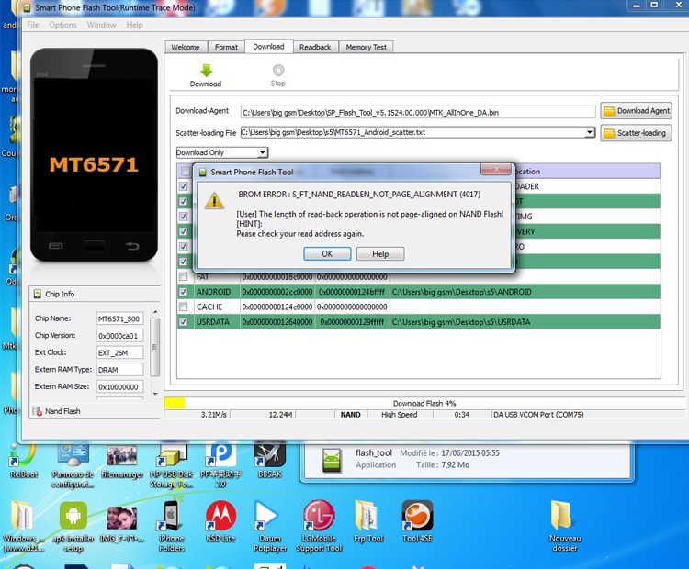Toggle the ANDROID partition checkbox
689x569 pixels.
point(183,292)
